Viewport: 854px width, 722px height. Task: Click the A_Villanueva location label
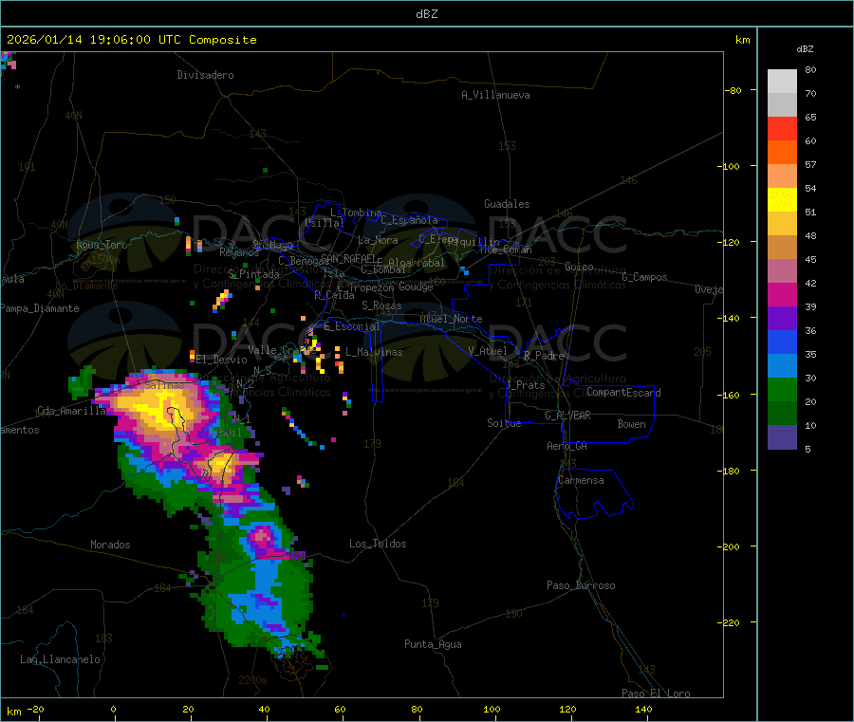click(495, 95)
